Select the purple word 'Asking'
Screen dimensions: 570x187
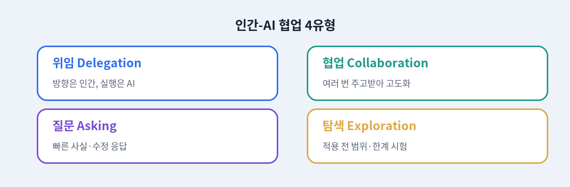(x=97, y=126)
